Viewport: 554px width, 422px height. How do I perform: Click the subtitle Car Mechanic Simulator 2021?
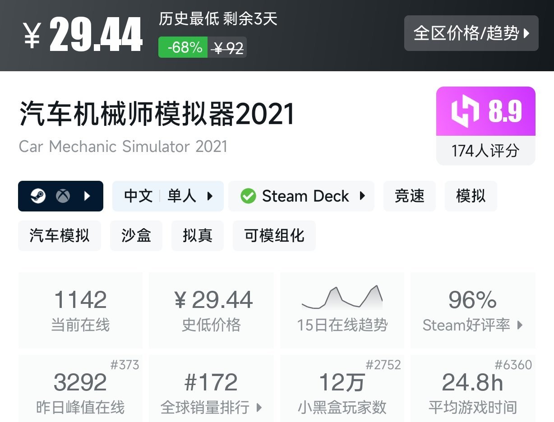click(x=123, y=147)
